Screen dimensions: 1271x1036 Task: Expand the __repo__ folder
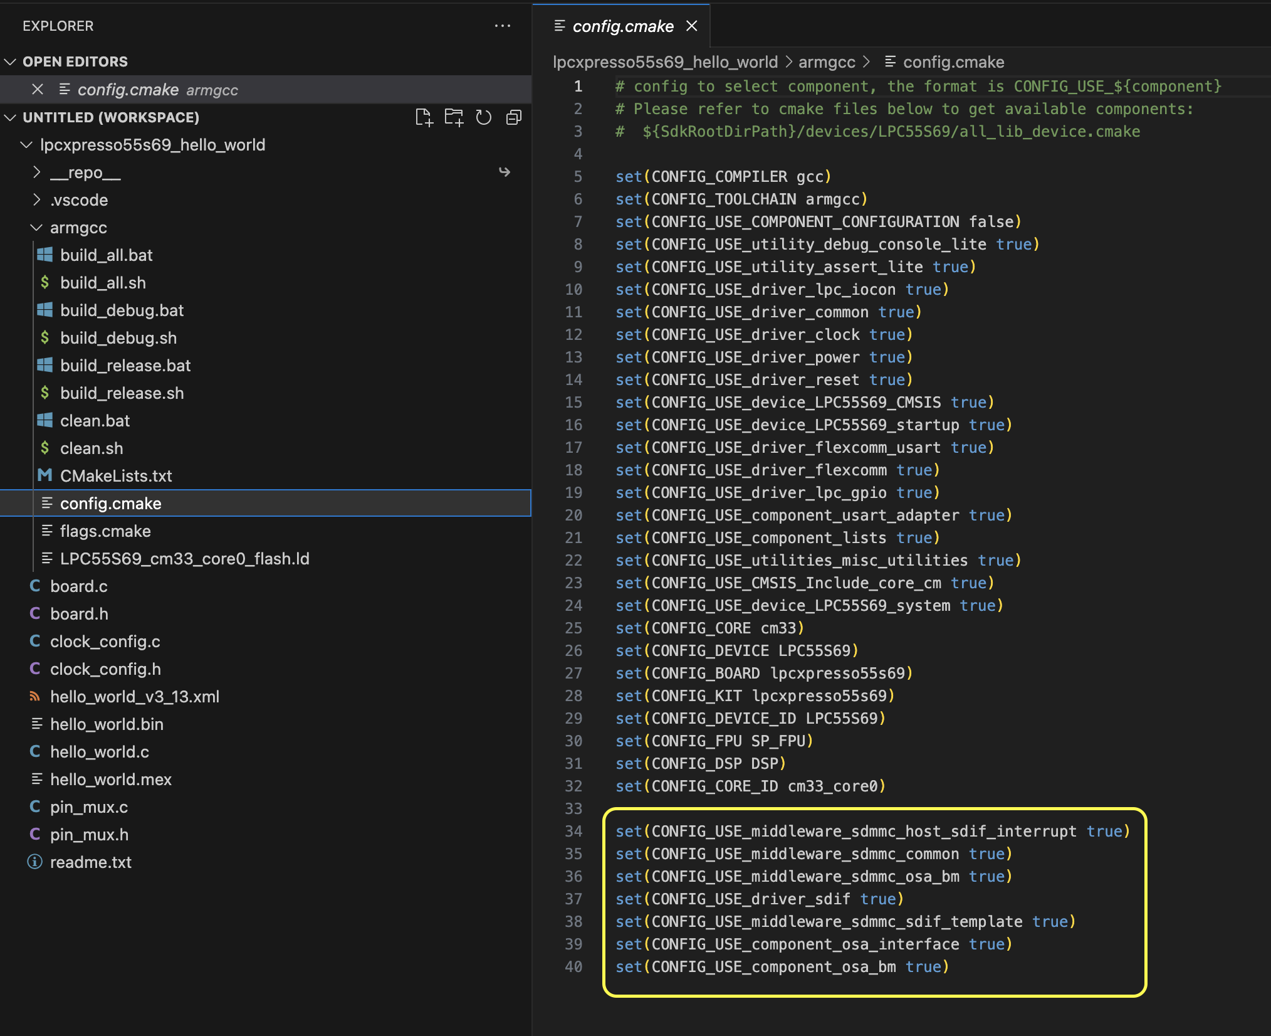click(x=37, y=172)
